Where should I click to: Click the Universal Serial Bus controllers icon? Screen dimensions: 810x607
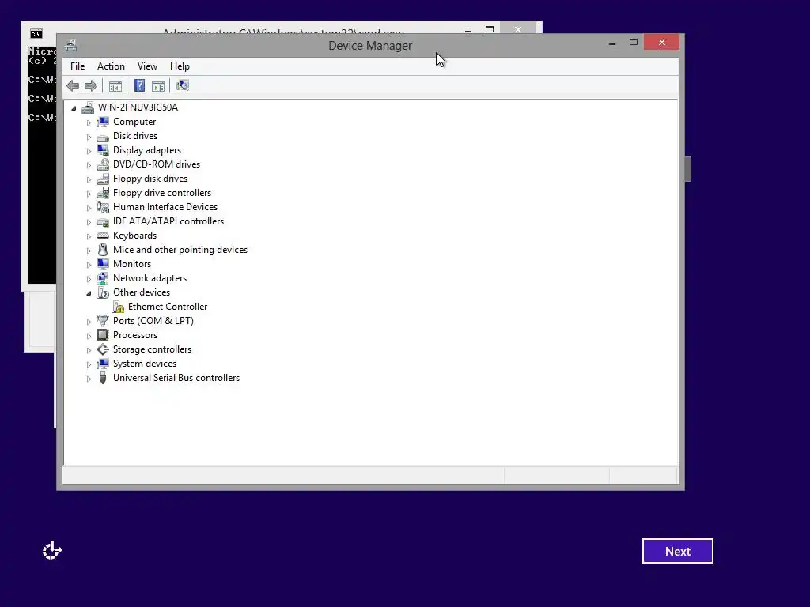(x=103, y=378)
